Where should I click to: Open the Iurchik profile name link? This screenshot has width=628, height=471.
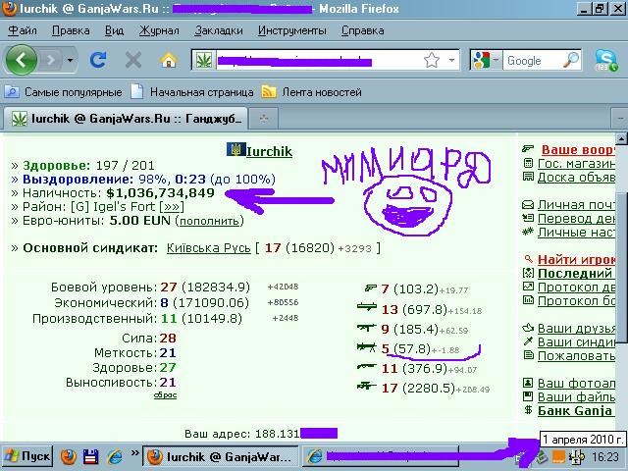[269, 151]
